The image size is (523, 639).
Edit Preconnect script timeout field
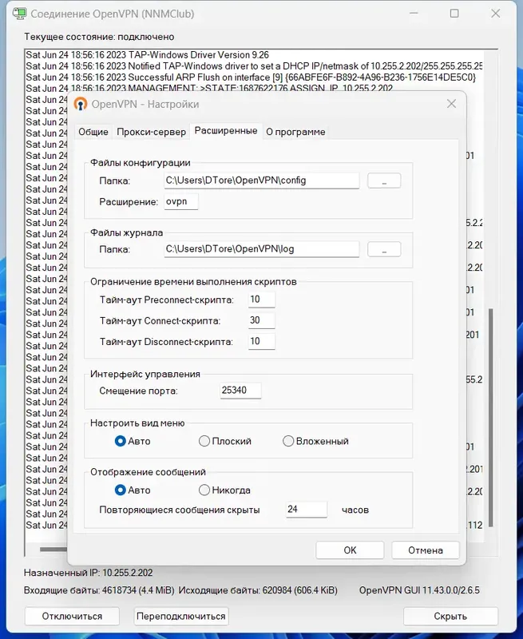262,300
